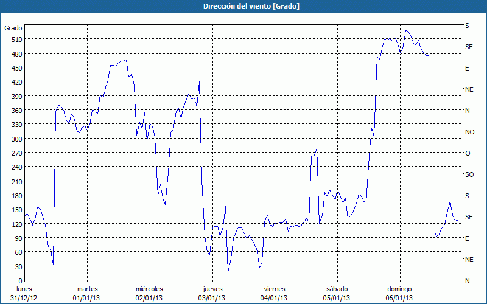
Task: Select the 360 tick label on the left axis
Action: 16,111
